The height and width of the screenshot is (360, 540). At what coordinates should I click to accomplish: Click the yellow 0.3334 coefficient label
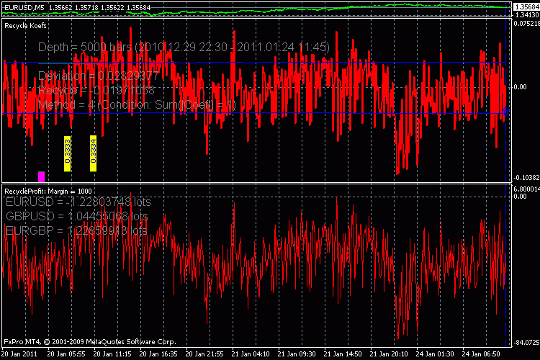click(x=93, y=153)
